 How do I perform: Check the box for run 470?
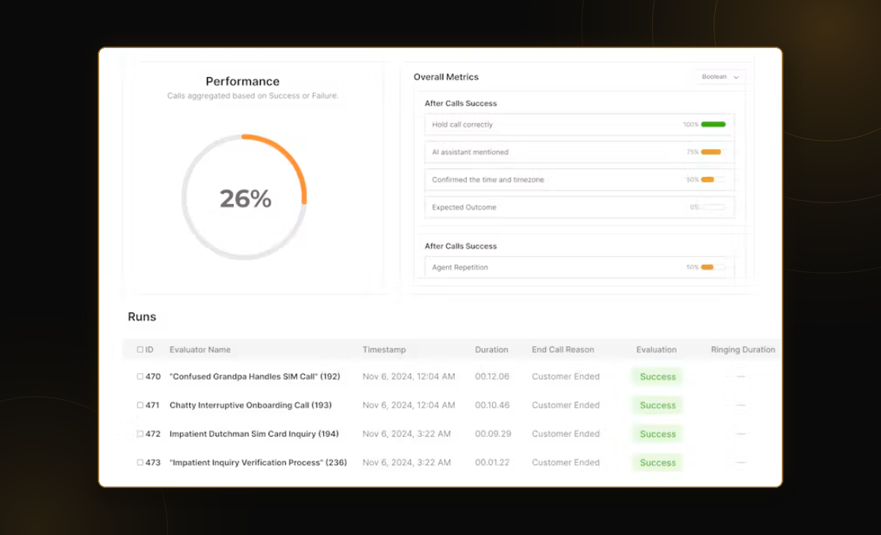140,376
